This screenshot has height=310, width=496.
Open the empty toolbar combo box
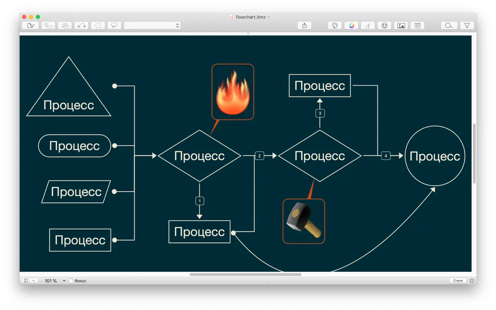click(x=152, y=26)
